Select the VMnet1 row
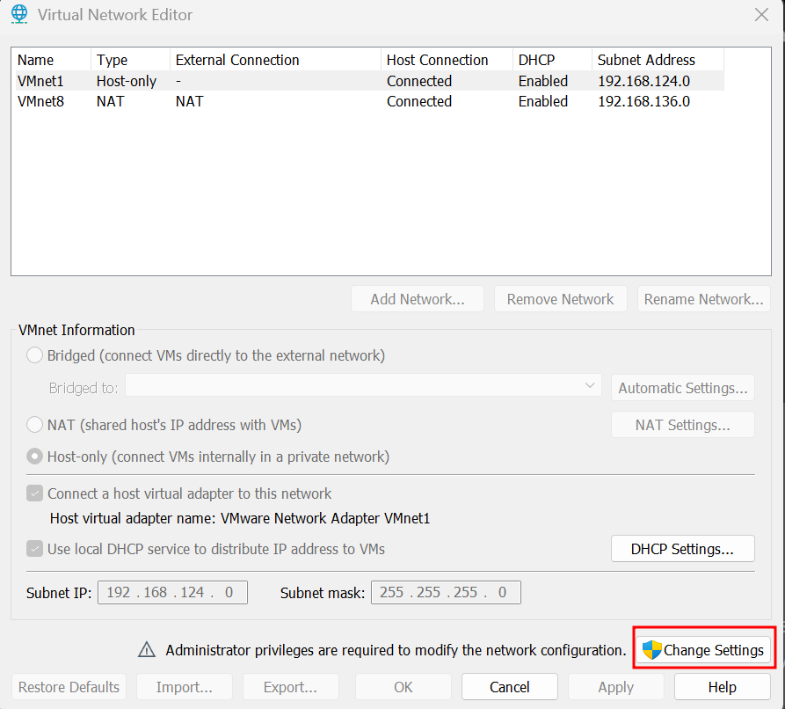The width and height of the screenshot is (785, 709). pos(368,81)
